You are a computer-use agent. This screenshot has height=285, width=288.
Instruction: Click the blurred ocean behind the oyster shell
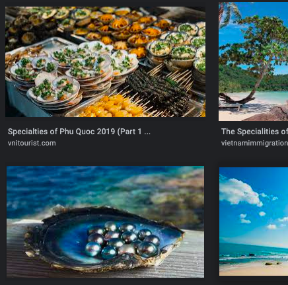click(x=105, y=190)
